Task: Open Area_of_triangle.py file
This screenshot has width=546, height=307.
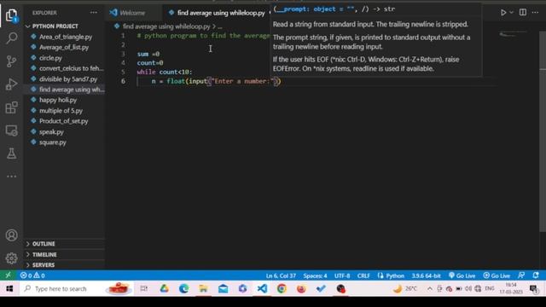Action: (x=66, y=37)
